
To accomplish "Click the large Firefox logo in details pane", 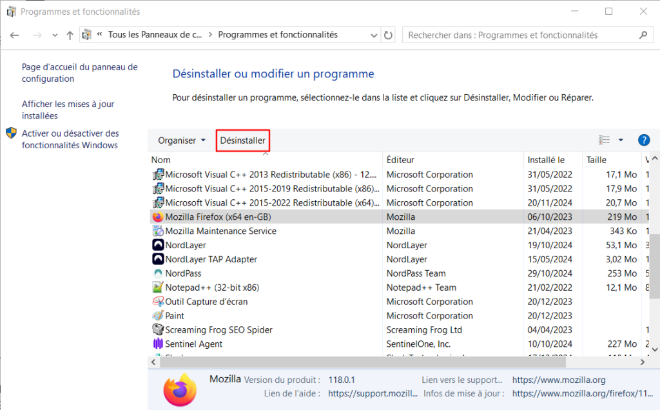I will pyautogui.click(x=180, y=389).
